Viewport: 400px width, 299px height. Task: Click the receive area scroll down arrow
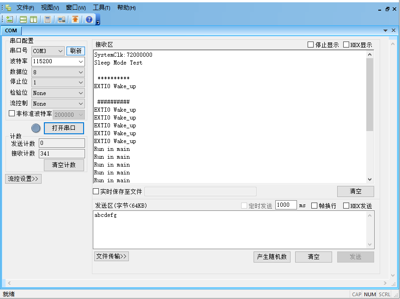click(x=370, y=179)
